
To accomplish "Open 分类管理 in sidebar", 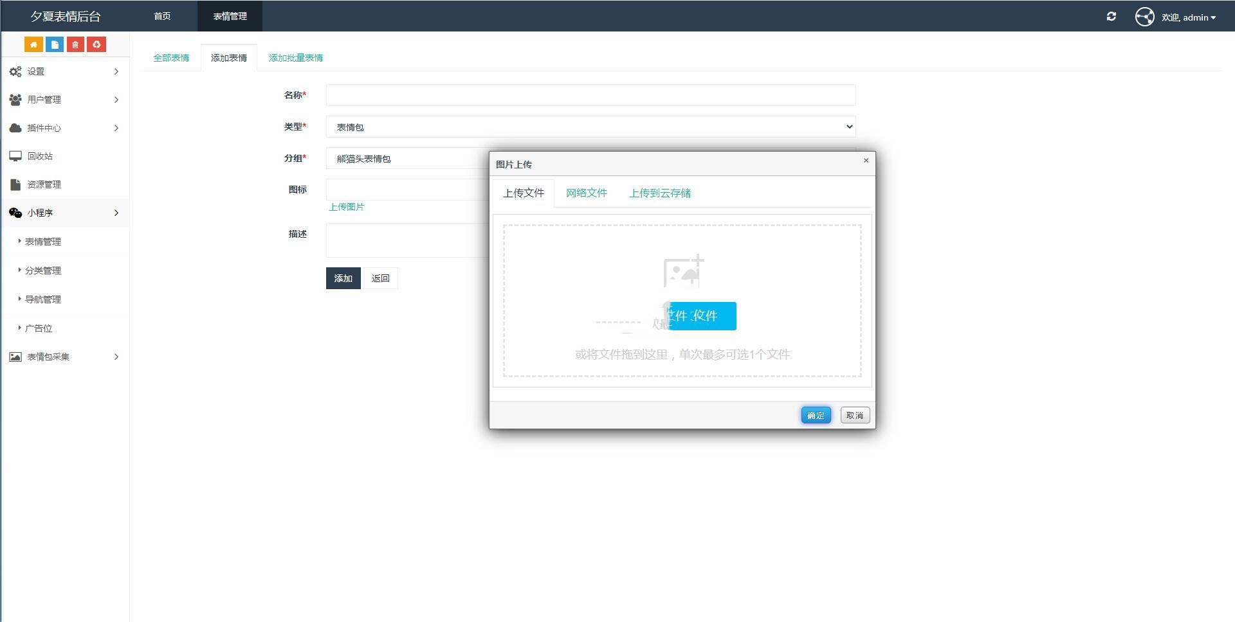I will click(43, 271).
